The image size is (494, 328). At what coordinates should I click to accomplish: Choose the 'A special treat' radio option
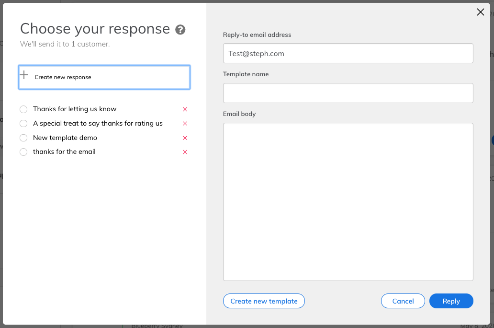click(x=23, y=124)
